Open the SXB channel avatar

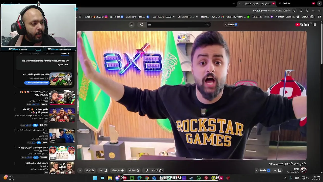pos(303,170)
